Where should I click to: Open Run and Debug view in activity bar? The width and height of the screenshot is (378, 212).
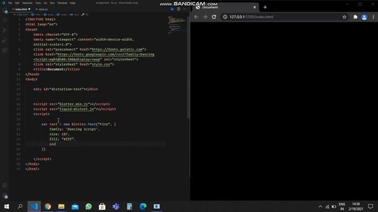[x=5, y=40]
